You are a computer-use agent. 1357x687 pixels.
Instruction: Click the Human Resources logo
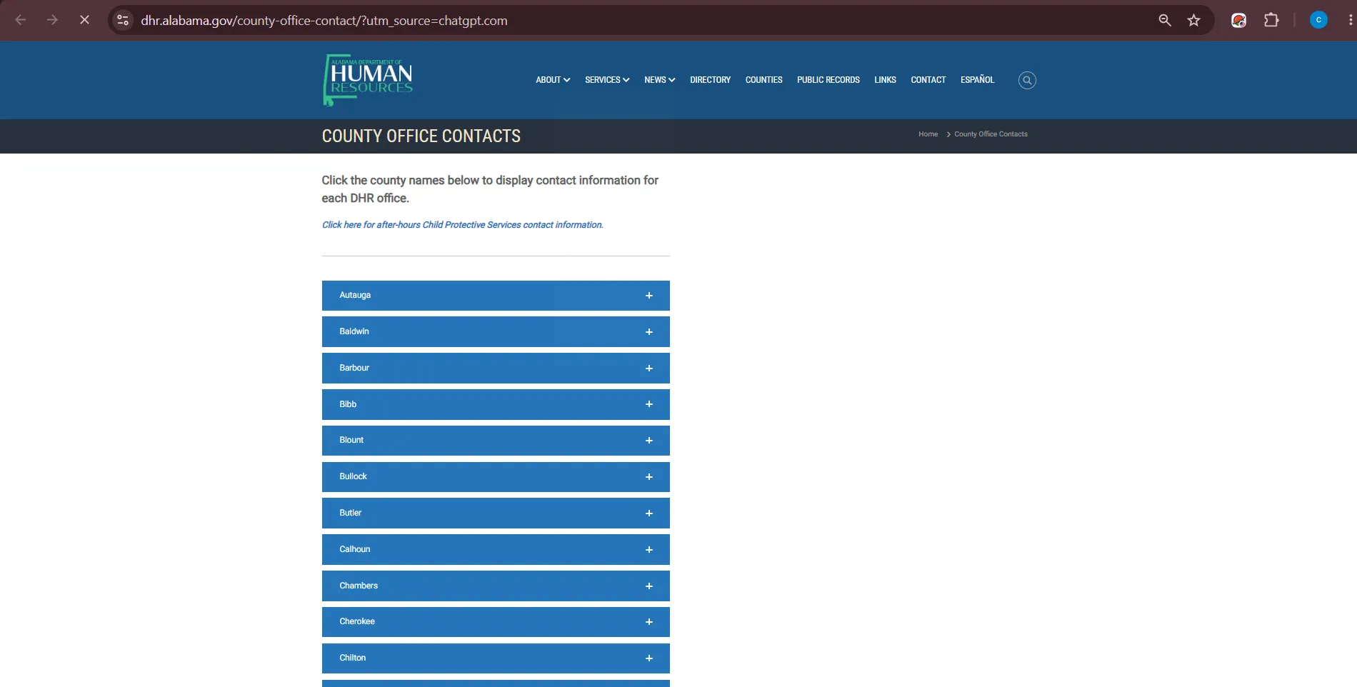368,80
